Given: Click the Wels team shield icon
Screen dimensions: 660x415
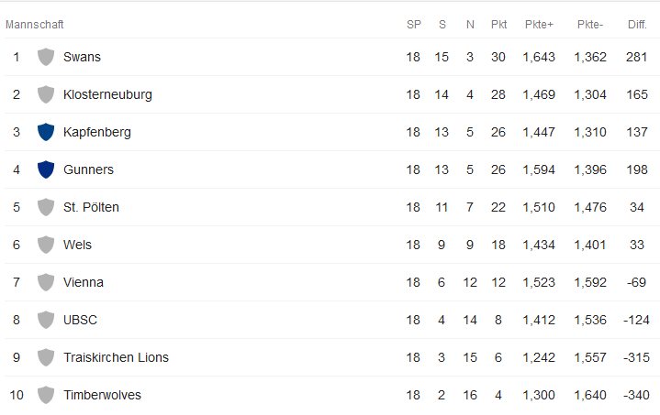Looking at the screenshot, I should point(46,245).
